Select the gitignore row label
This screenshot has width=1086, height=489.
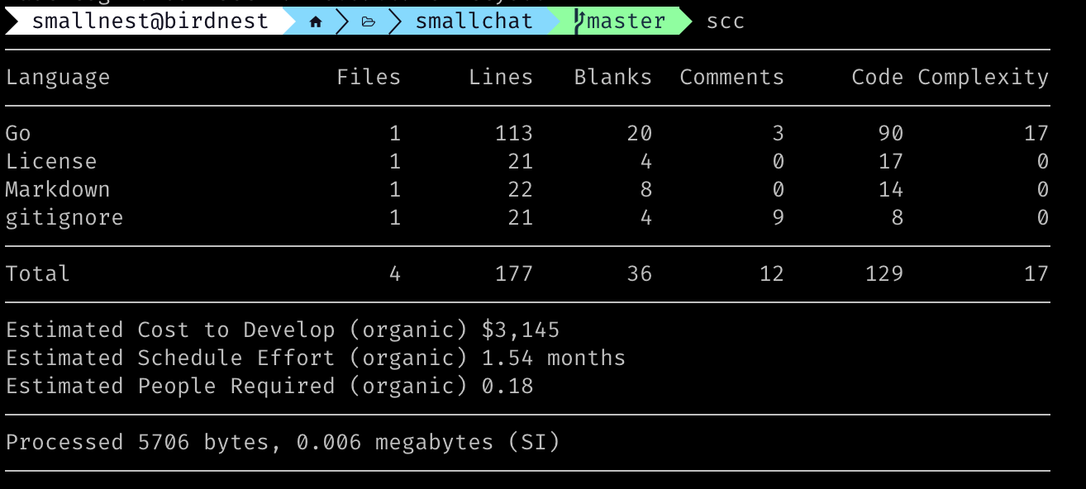64,218
